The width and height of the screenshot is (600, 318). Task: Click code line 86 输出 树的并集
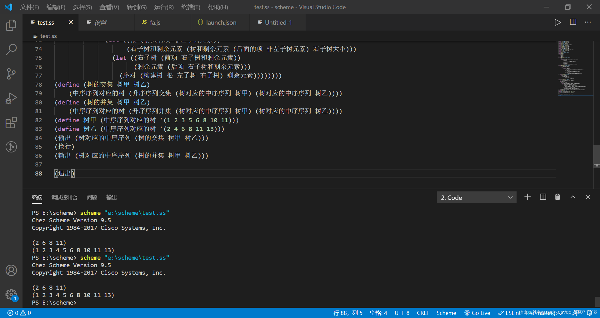pyautogui.click(x=131, y=156)
